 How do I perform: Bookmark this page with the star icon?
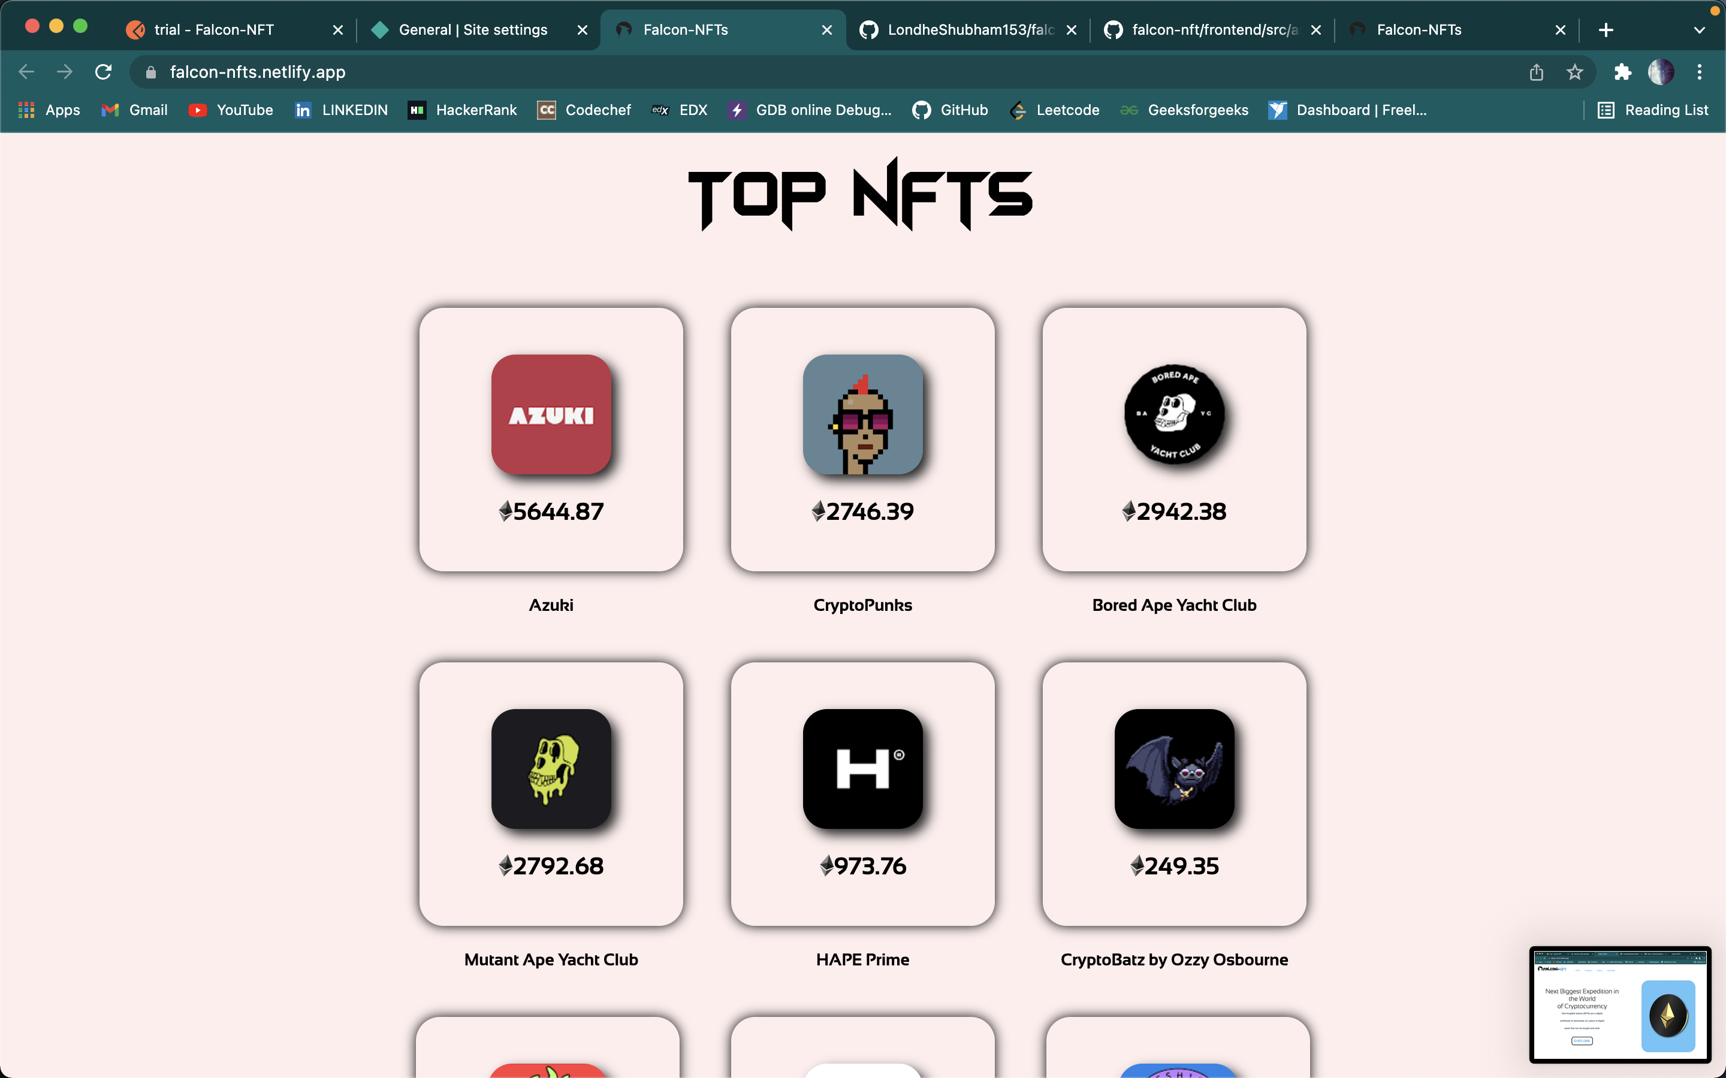1574,72
